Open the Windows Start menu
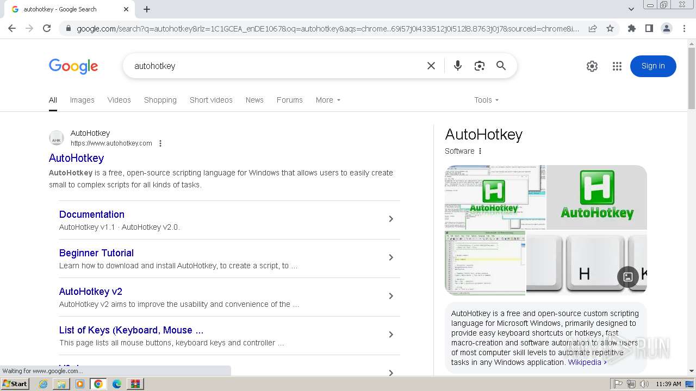The image size is (696, 391). [15, 383]
